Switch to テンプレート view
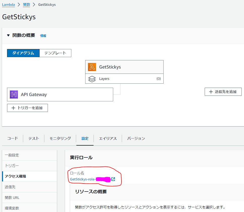This screenshot has width=244, height=212. pyautogui.click(x=55, y=53)
